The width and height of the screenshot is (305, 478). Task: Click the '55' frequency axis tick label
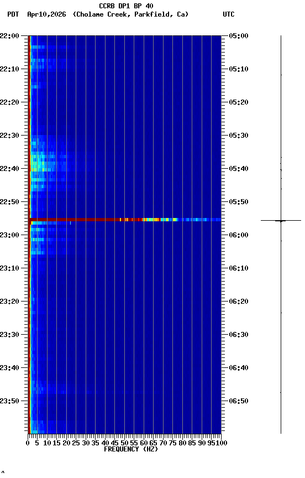point(134,444)
